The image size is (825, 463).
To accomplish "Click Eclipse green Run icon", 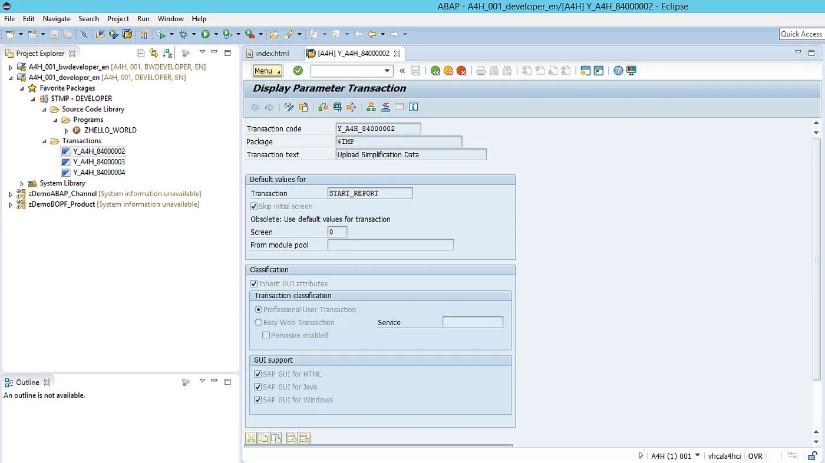I will click(205, 35).
